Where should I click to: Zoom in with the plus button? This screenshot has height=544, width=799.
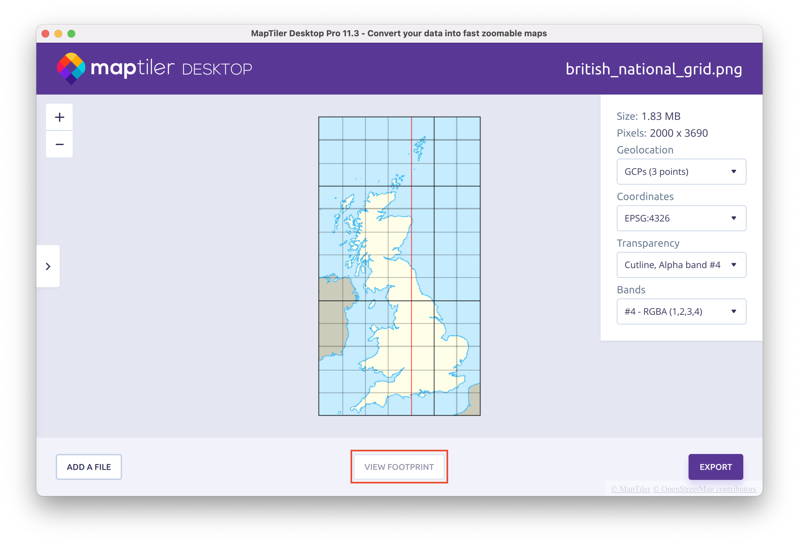(59, 117)
